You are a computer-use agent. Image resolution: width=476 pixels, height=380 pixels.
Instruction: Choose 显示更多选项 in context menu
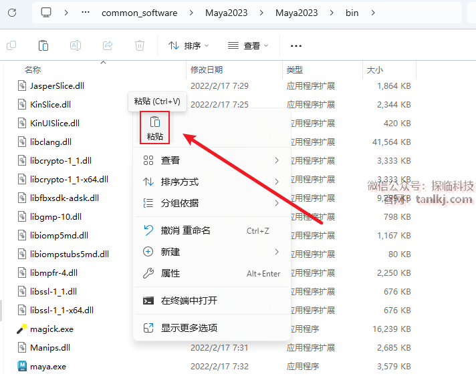pos(211,328)
